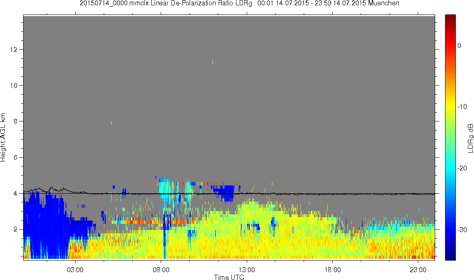Click the 08:00 time tick label
Screen dimensions: 474x280
(161, 270)
